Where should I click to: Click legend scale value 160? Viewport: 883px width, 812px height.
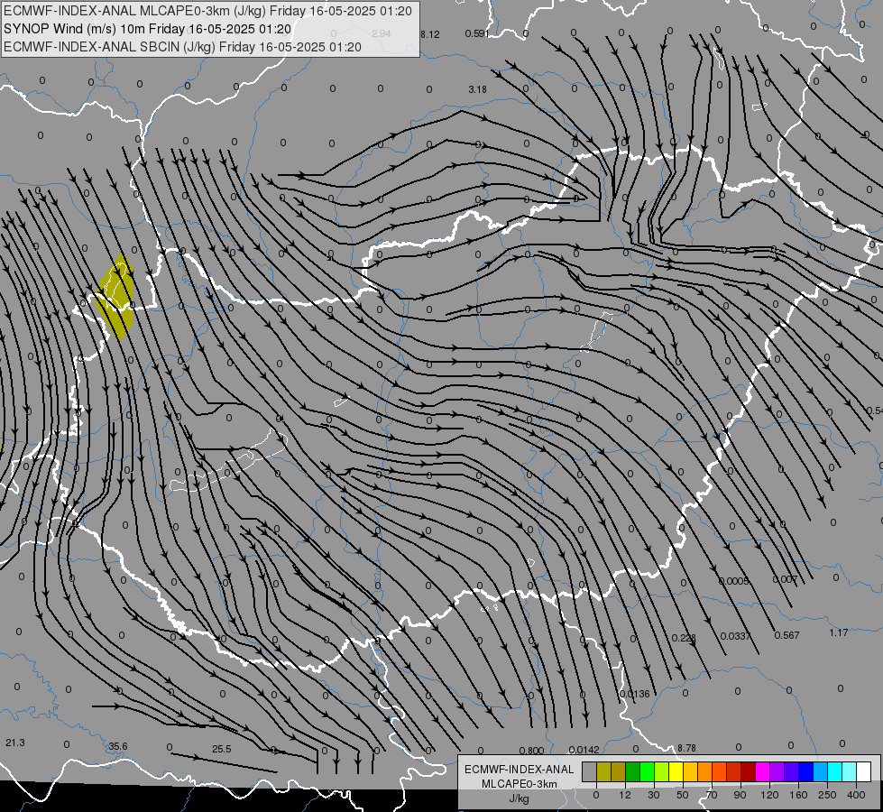click(798, 795)
